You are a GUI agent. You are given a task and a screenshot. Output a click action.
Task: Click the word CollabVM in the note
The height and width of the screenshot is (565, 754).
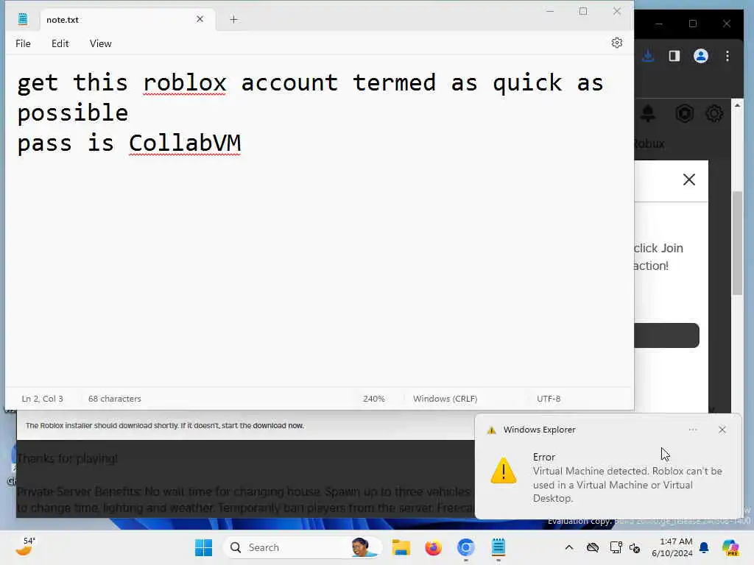tap(185, 143)
